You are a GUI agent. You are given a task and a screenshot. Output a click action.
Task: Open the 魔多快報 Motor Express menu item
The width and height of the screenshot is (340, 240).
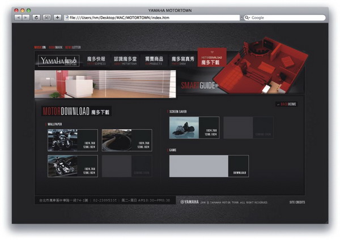coord(96,61)
